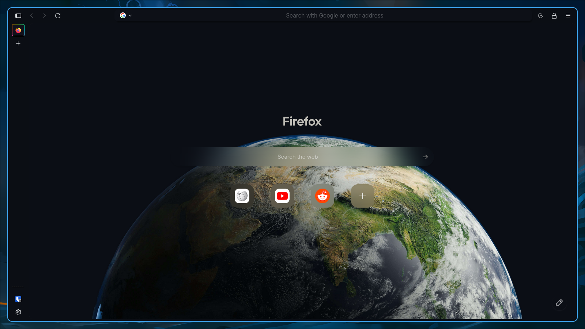Viewport: 585px width, 329px height.
Task: Open the Wikipedia shortcut tile
Action: point(242,196)
